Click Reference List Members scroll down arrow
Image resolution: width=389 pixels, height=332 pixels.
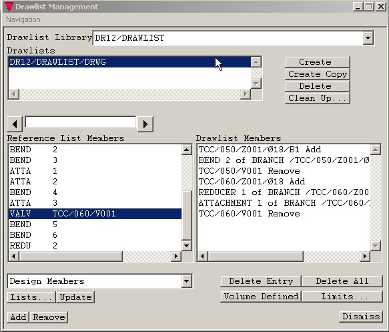click(x=187, y=246)
